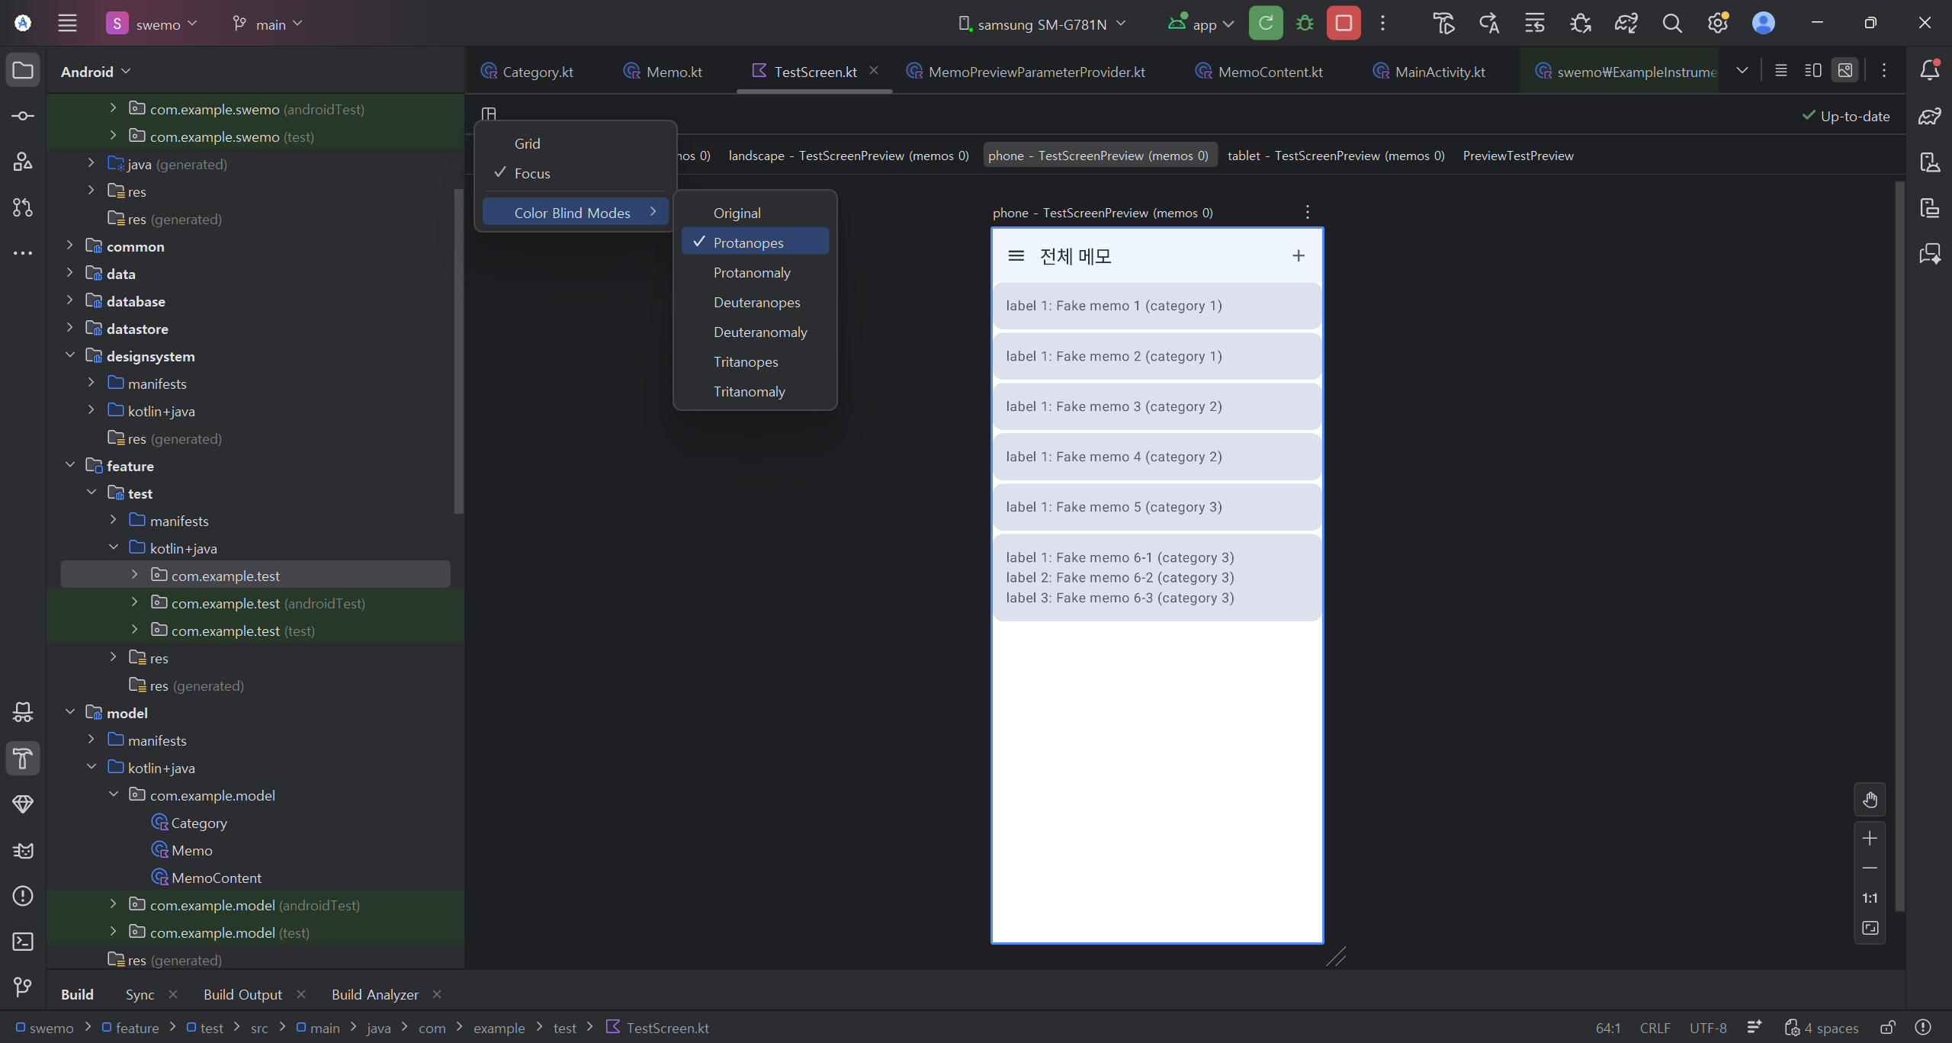This screenshot has height=1043, width=1952.
Task: Expand the common module folder
Action: 69,246
